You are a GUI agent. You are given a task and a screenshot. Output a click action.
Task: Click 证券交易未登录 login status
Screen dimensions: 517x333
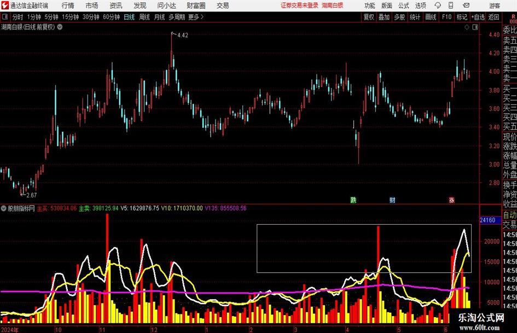pyautogui.click(x=299, y=5)
